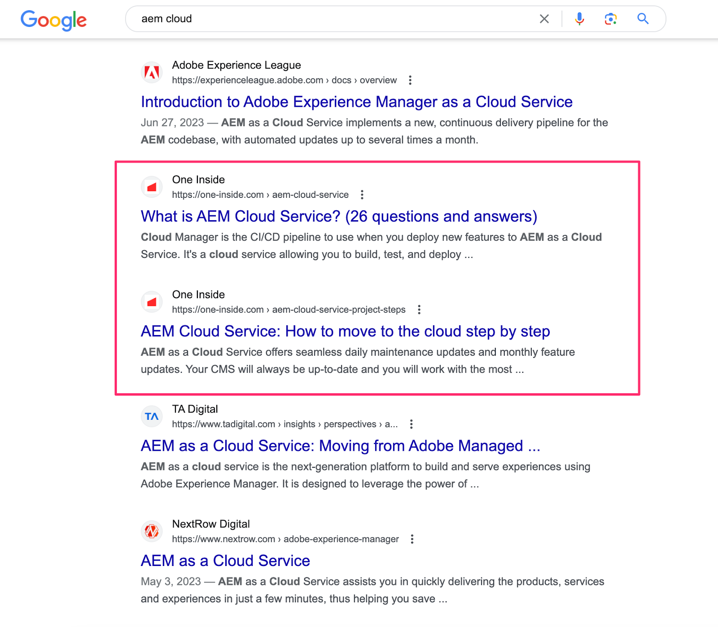Click the first One Inside favicon
The width and height of the screenshot is (718, 627).
(x=152, y=187)
